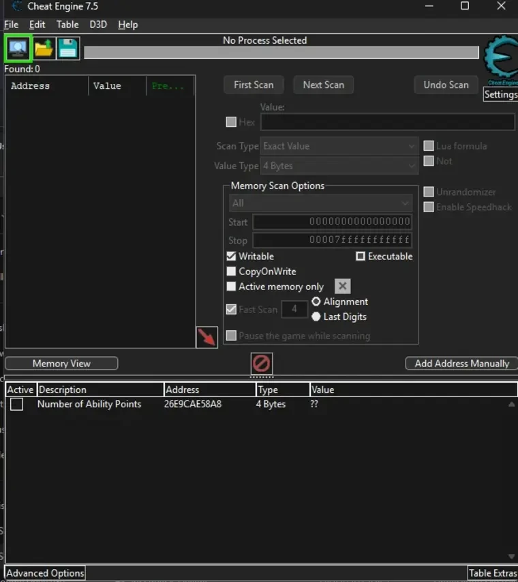Click the red no-entry clear list icon
Image resolution: width=518 pixels, height=582 pixels.
click(x=262, y=362)
